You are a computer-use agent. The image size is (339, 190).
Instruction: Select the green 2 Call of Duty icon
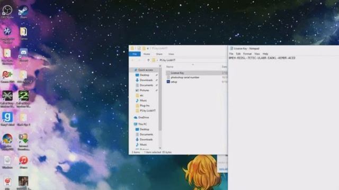point(23,96)
